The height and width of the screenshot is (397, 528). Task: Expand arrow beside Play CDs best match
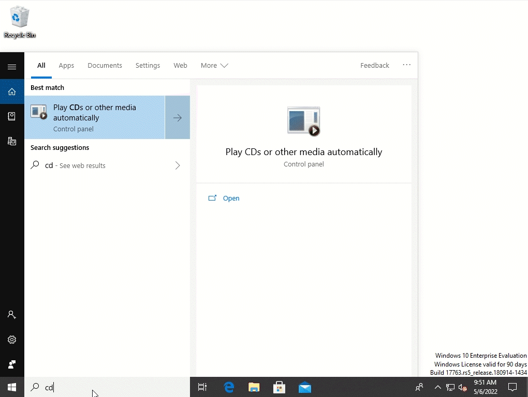(x=178, y=118)
